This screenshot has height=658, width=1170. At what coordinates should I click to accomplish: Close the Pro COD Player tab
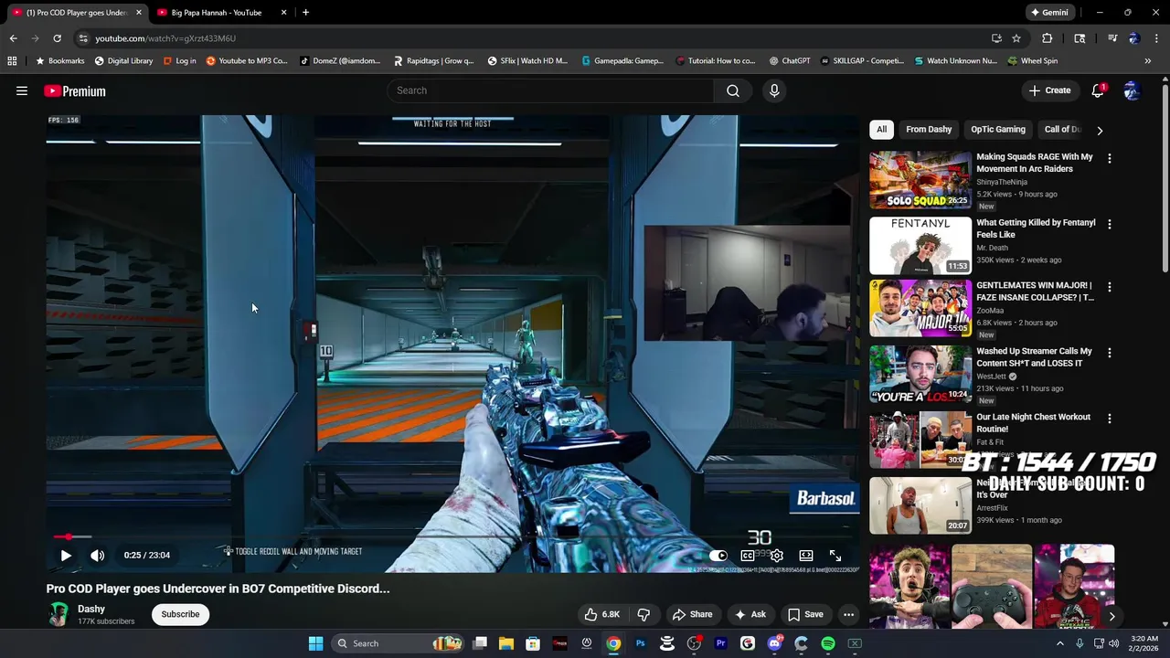[139, 13]
